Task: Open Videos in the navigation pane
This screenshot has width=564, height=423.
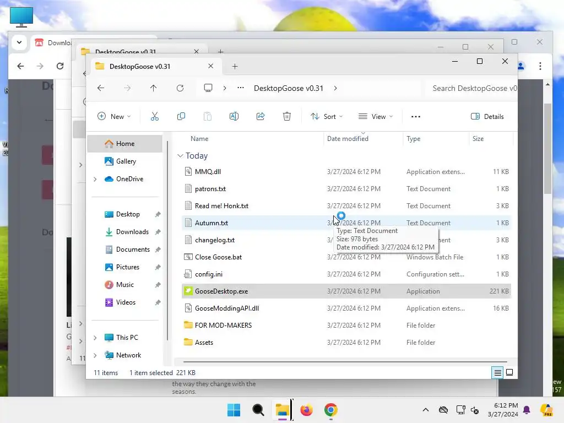Action: (125, 302)
